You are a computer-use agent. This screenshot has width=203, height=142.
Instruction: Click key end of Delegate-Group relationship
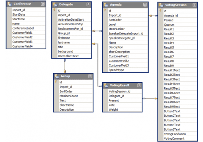65,72
